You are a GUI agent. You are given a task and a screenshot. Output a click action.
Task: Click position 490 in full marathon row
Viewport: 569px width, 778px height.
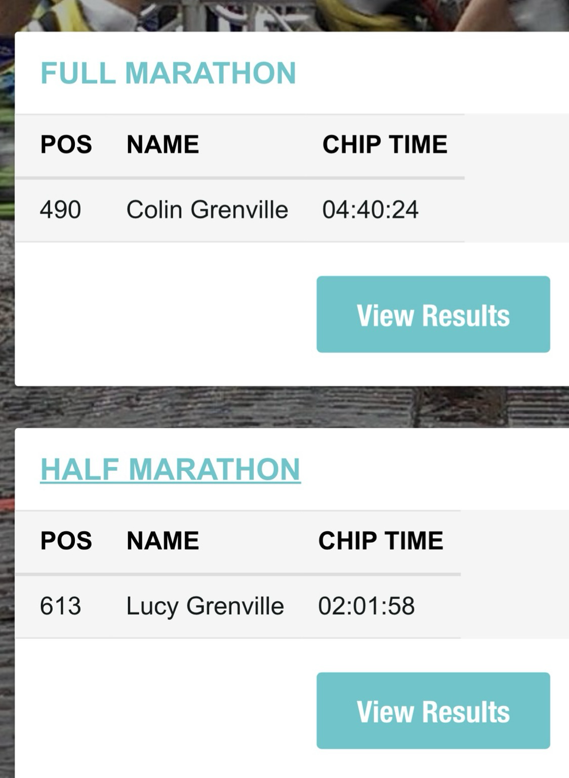(60, 210)
